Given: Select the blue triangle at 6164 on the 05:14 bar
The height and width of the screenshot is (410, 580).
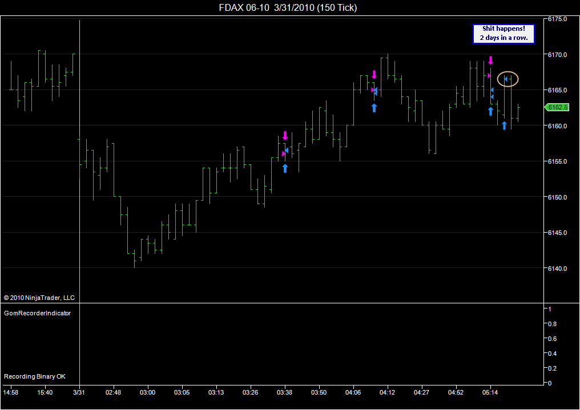Looking at the screenshot, I should (x=492, y=97).
